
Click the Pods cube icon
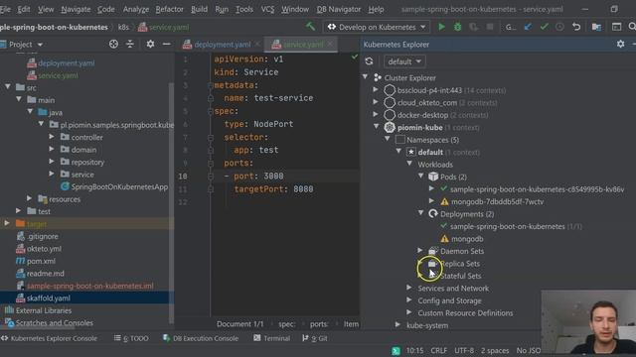tap(433, 177)
